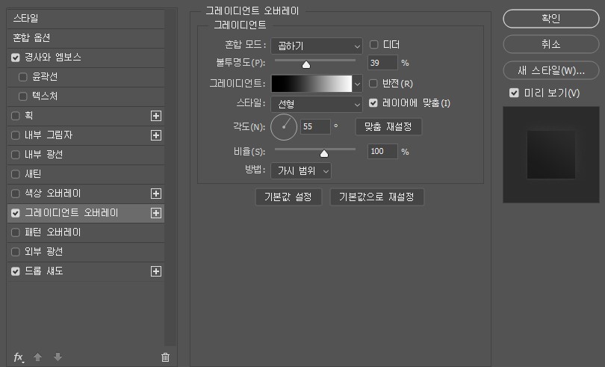Open the fx effects menu icon

tap(19, 357)
